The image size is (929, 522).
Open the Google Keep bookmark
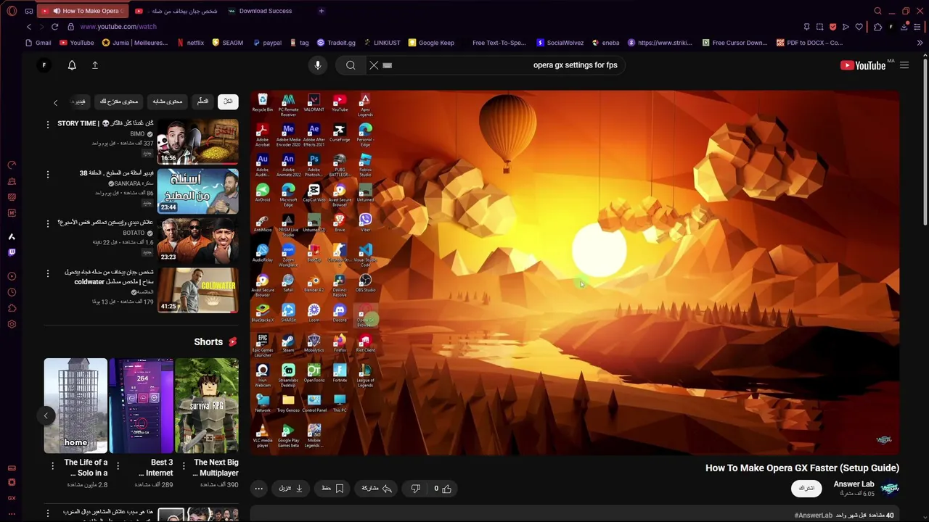click(x=431, y=43)
